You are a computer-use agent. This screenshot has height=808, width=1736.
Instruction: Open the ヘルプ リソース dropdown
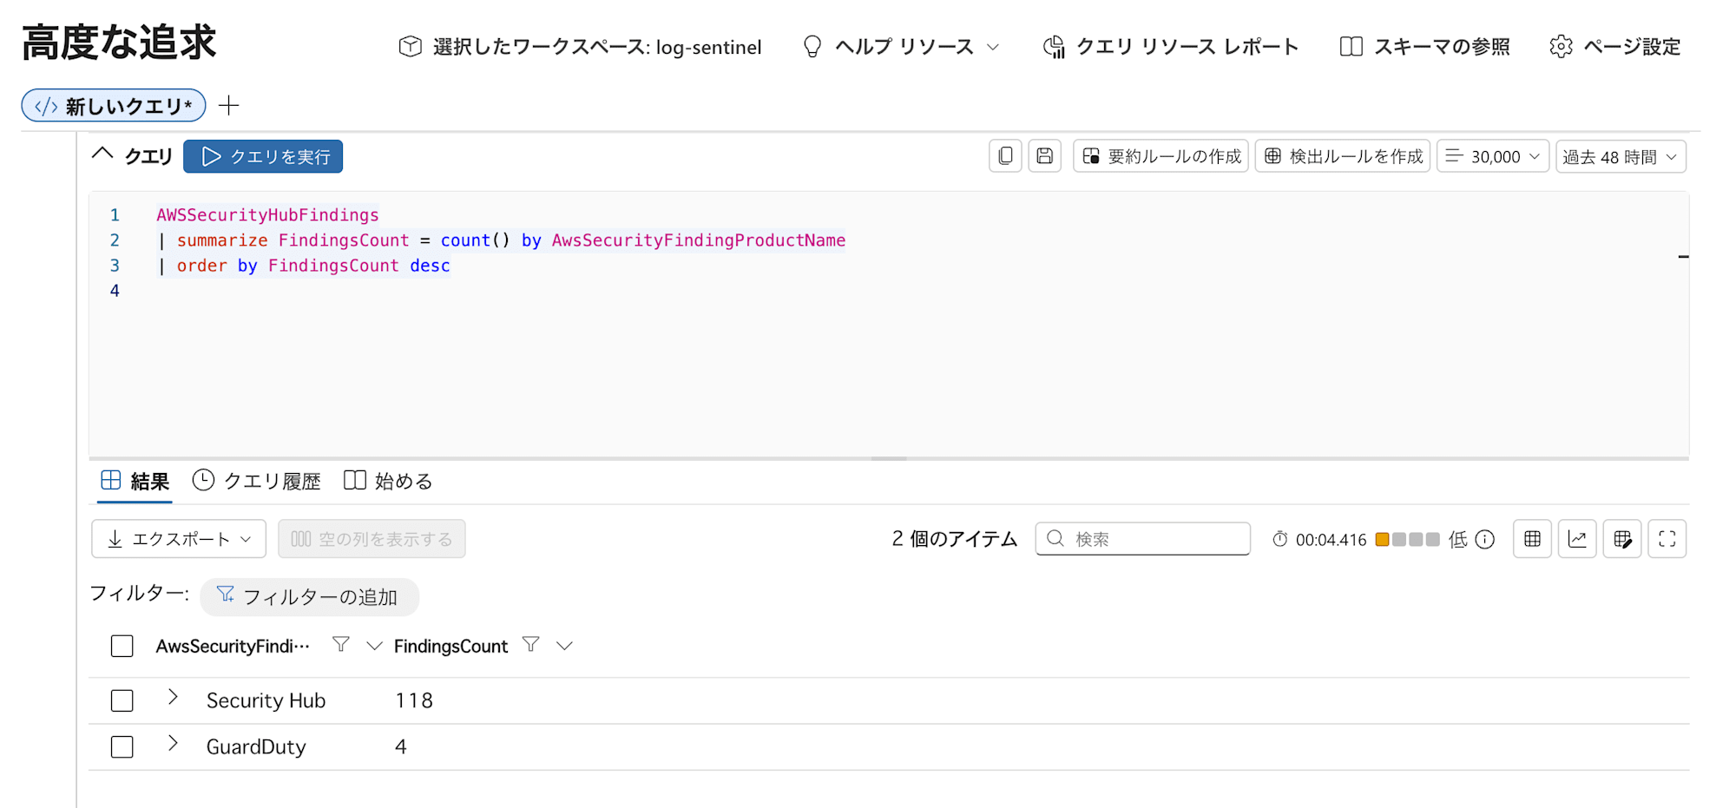click(x=901, y=46)
